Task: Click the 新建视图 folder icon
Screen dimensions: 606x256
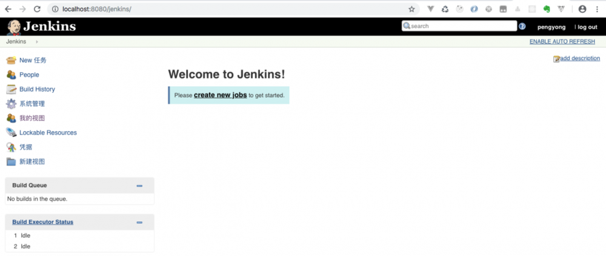Action: pyautogui.click(x=11, y=161)
